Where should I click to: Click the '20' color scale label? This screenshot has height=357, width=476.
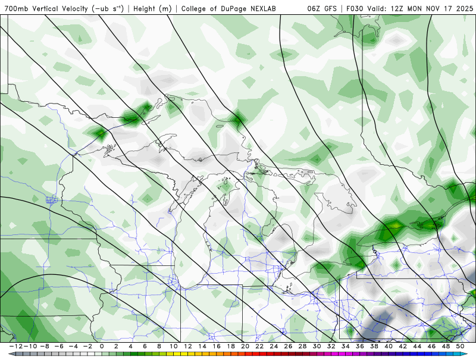(x=245, y=346)
